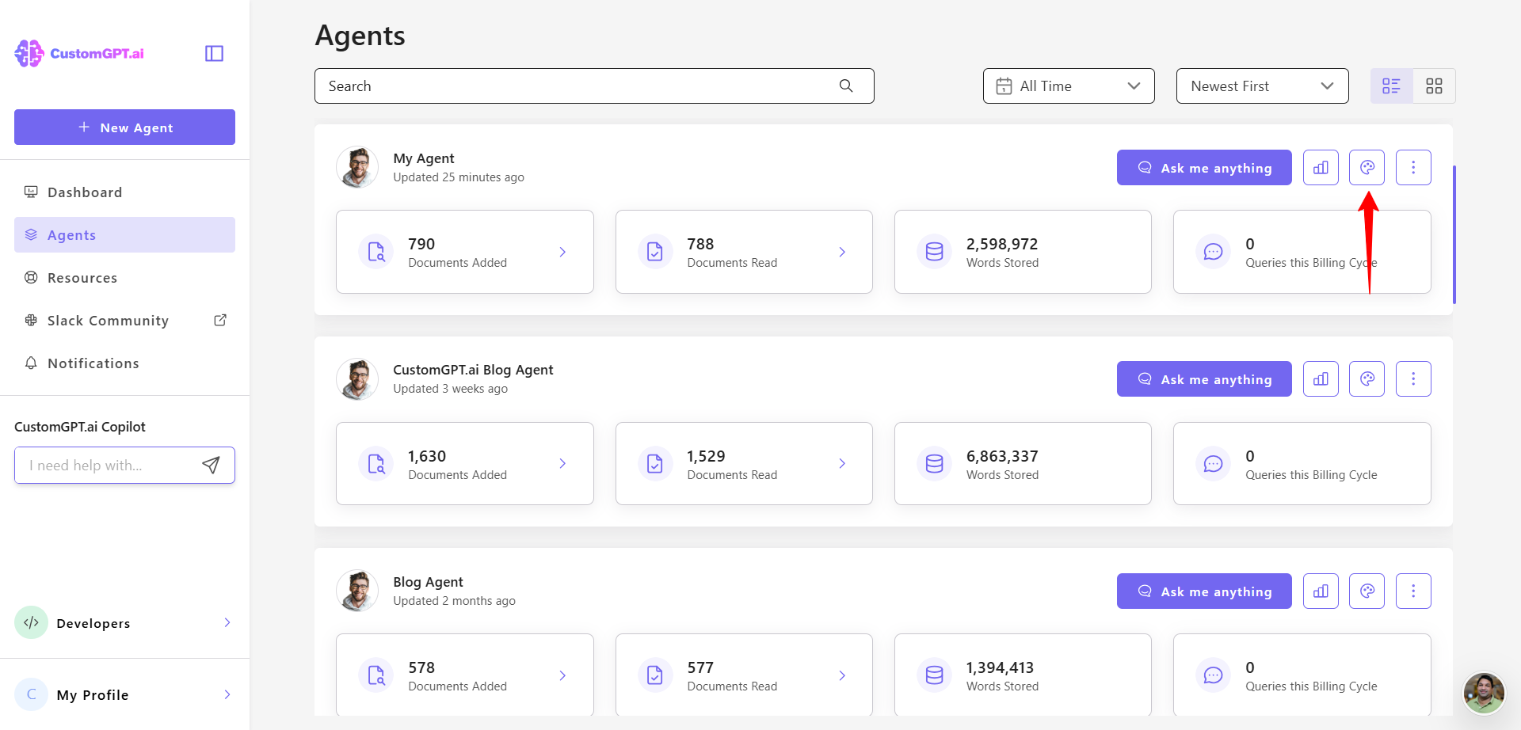
Task: Open Slack Community link
Action: pyautogui.click(x=124, y=321)
